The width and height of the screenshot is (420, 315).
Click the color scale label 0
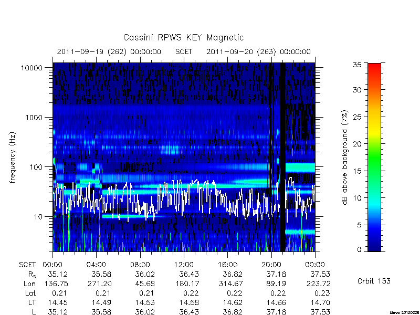pos(359,250)
